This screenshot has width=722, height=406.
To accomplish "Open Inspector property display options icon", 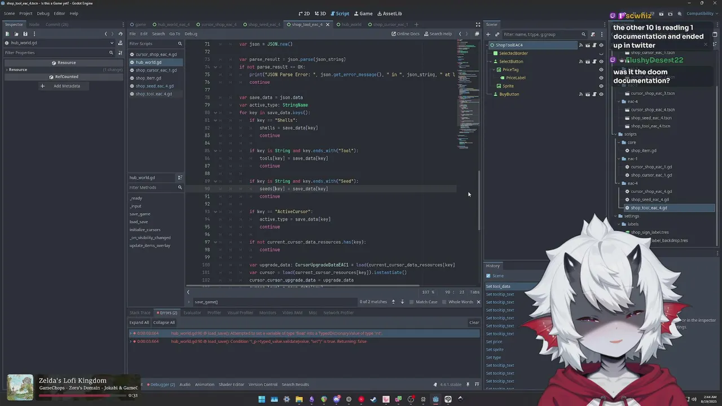I will pos(120,52).
